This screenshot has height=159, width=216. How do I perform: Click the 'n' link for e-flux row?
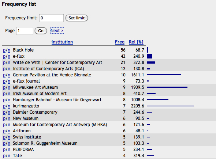tap(9, 57)
